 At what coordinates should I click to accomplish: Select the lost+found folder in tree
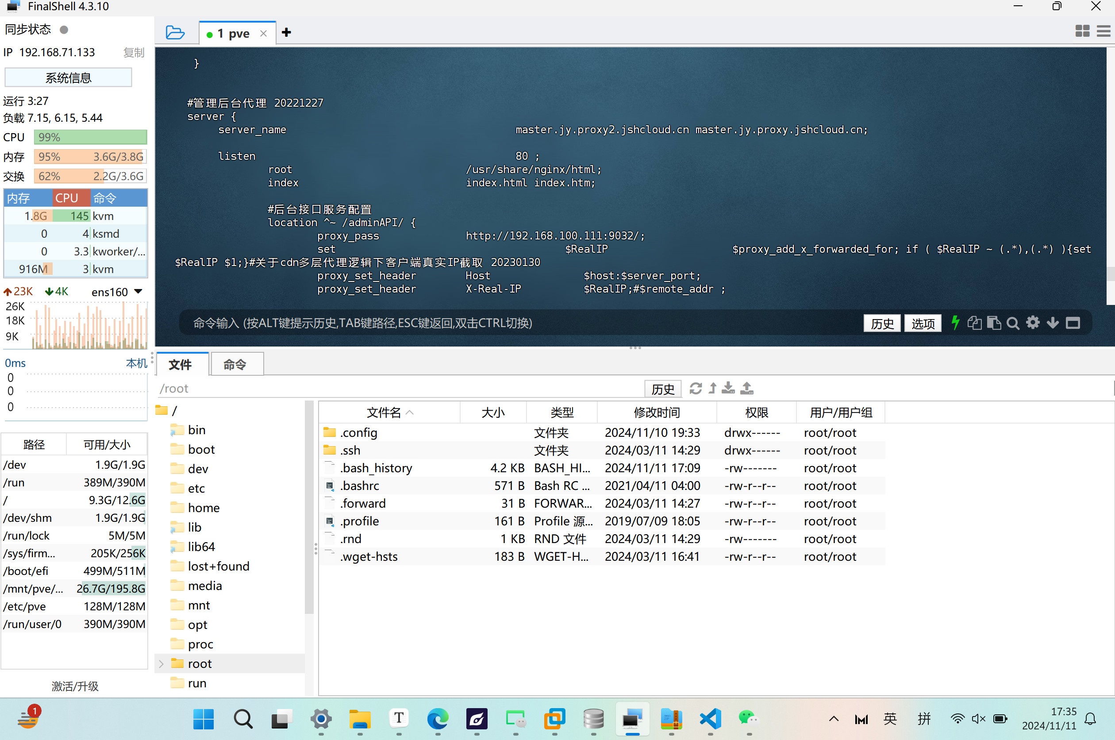[x=219, y=566]
